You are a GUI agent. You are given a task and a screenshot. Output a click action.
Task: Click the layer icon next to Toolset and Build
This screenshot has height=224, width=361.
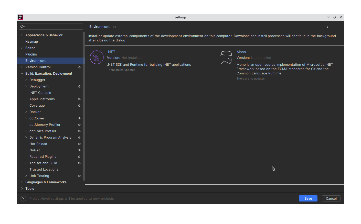click(x=79, y=163)
